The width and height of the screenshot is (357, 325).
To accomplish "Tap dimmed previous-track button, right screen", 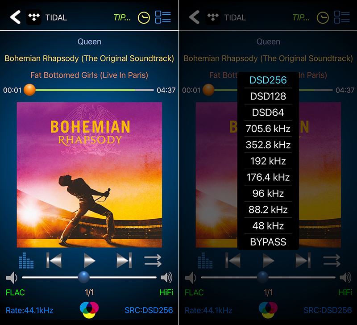I will (x=233, y=260).
